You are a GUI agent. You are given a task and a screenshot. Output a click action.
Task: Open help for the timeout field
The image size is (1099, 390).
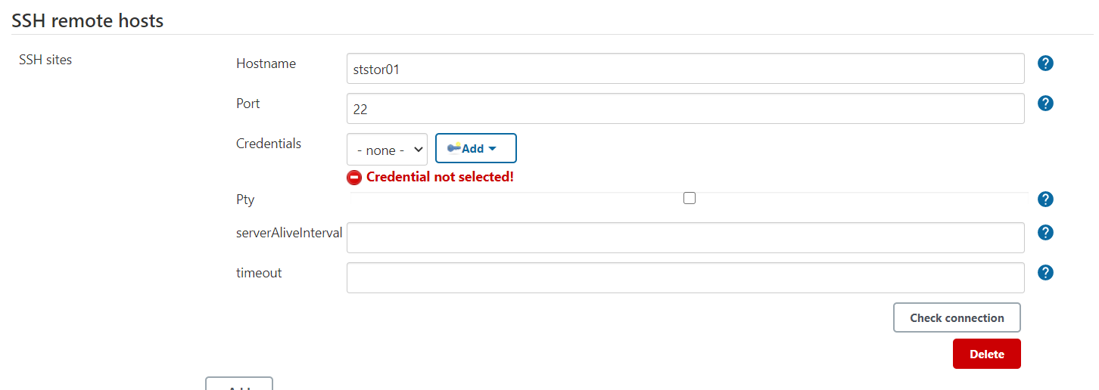1045,273
